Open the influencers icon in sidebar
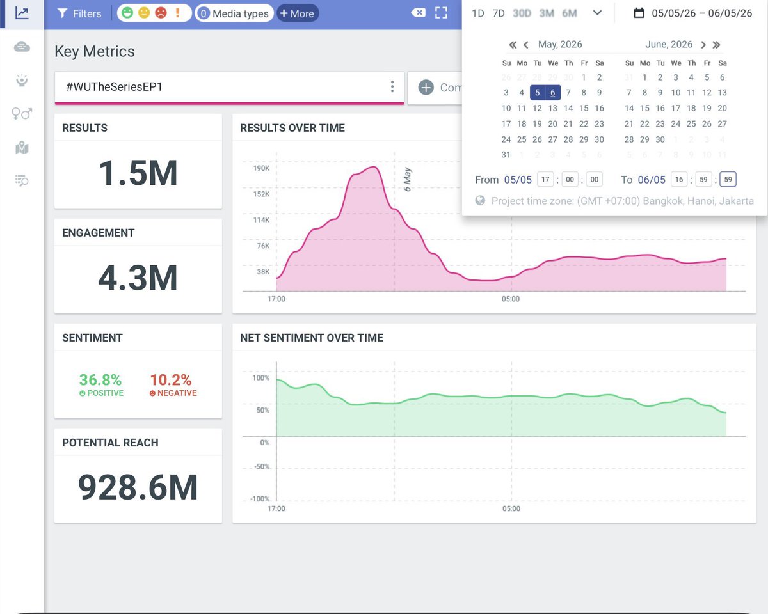768x614 pixels. (22, 80)
